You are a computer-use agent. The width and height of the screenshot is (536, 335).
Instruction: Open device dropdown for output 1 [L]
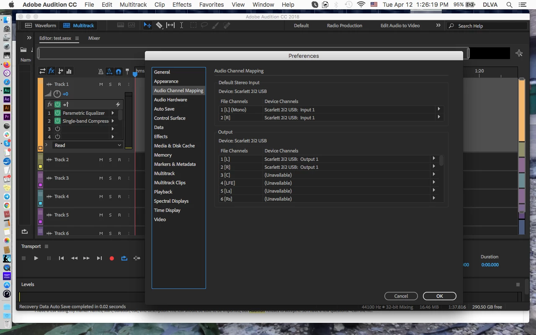434,159
